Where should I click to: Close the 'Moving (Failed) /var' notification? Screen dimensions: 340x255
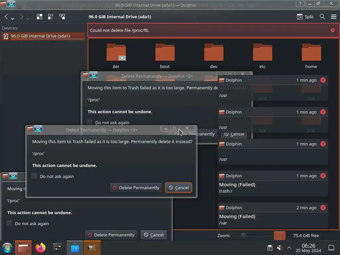tap(323, 208)
